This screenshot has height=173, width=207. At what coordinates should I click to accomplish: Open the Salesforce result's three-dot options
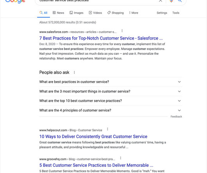coord(122,31)
